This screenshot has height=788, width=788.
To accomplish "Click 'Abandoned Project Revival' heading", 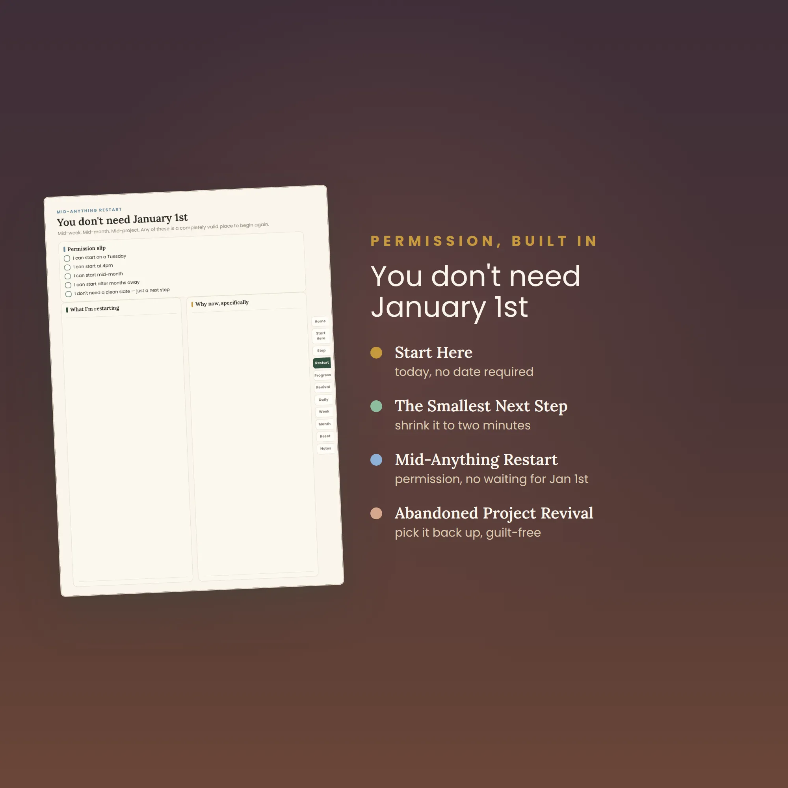I will point(494,513).
